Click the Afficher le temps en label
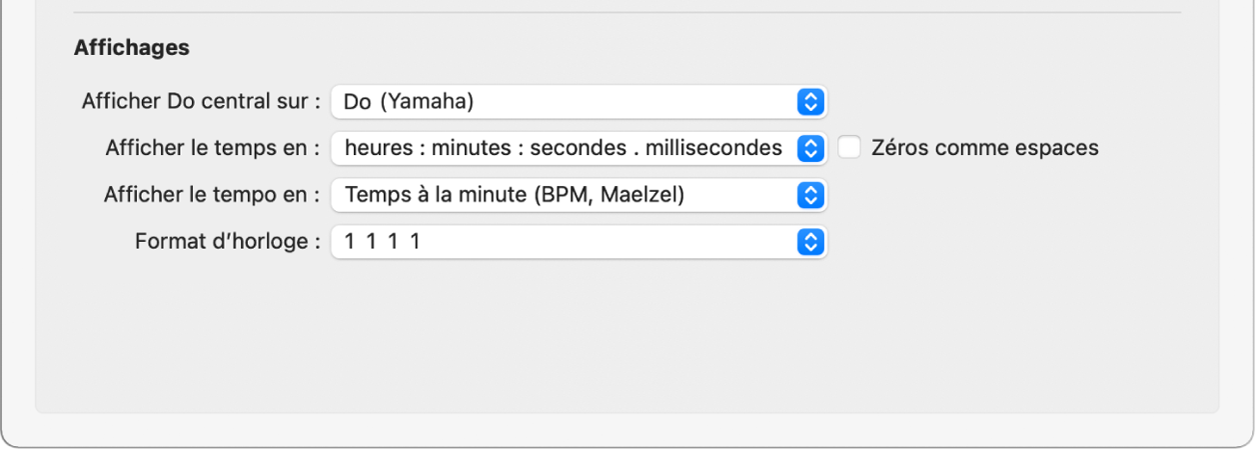1257x449 pixels. 212,148
